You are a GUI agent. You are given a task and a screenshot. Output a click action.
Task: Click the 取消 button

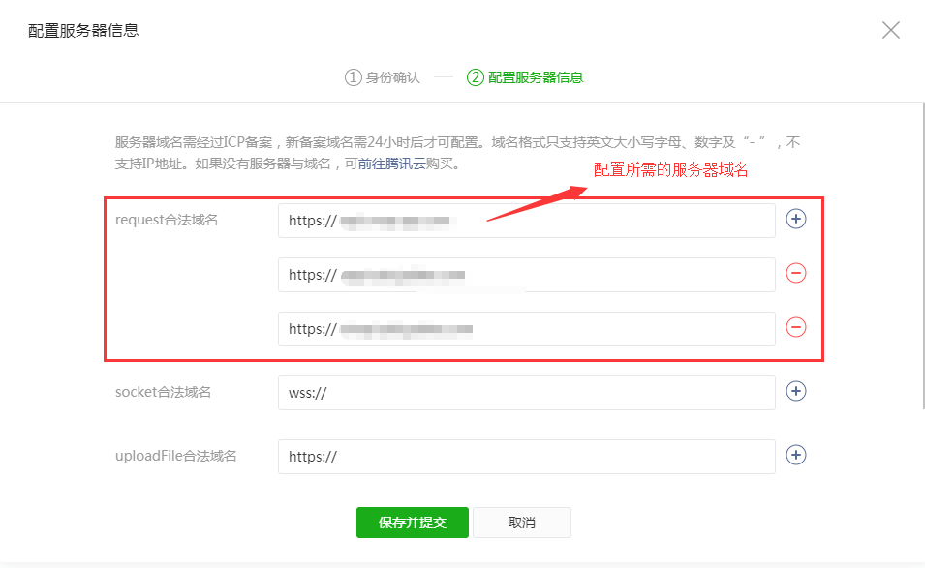[522, 523]
